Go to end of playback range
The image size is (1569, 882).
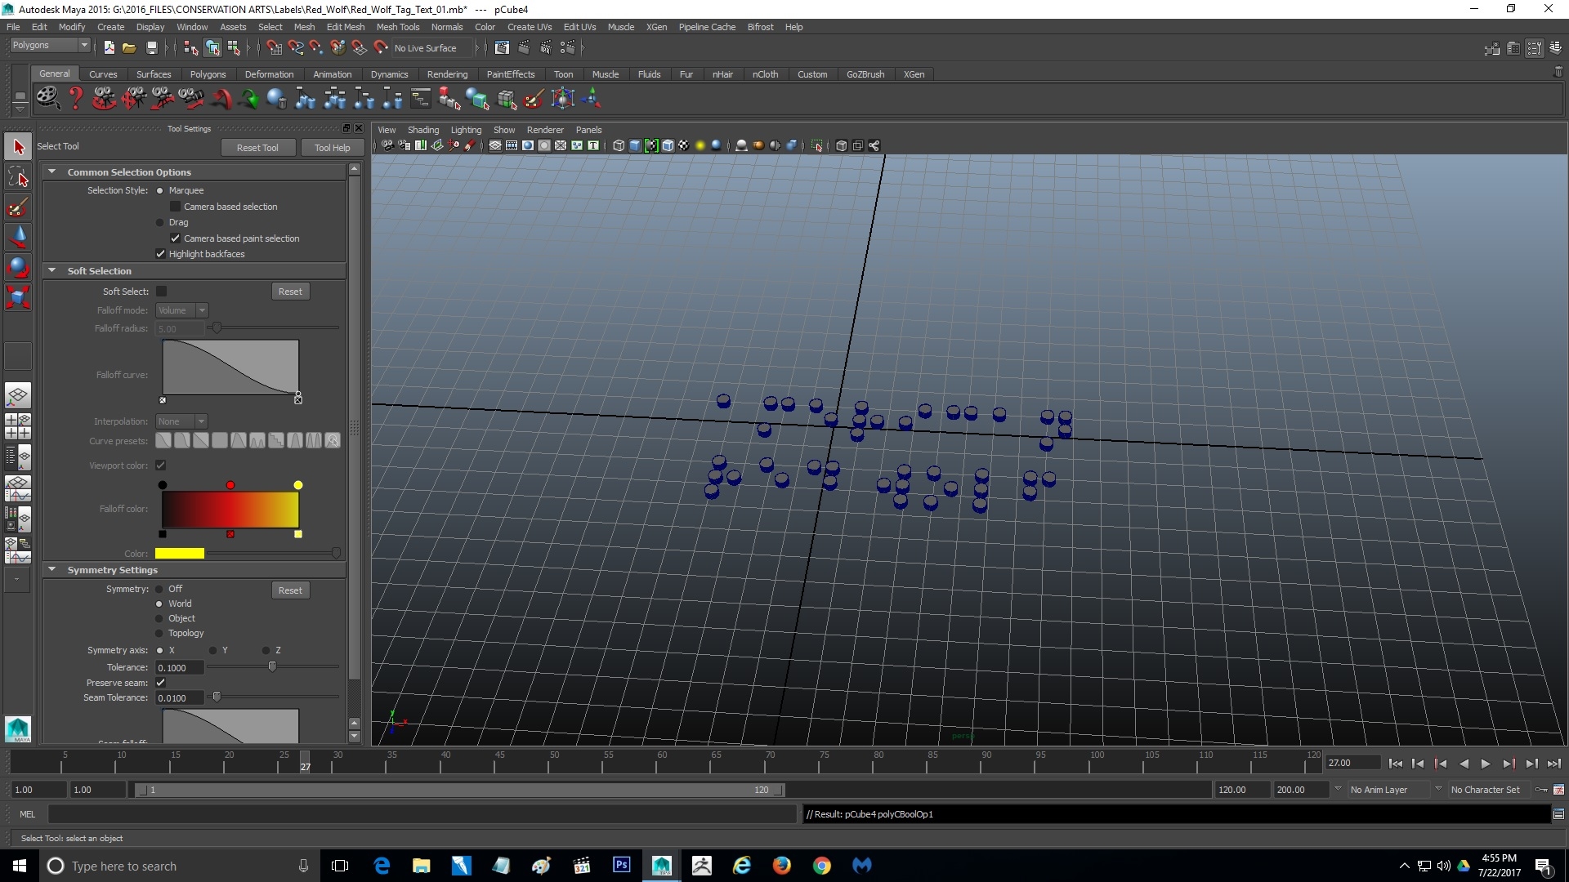point(1553,764)
